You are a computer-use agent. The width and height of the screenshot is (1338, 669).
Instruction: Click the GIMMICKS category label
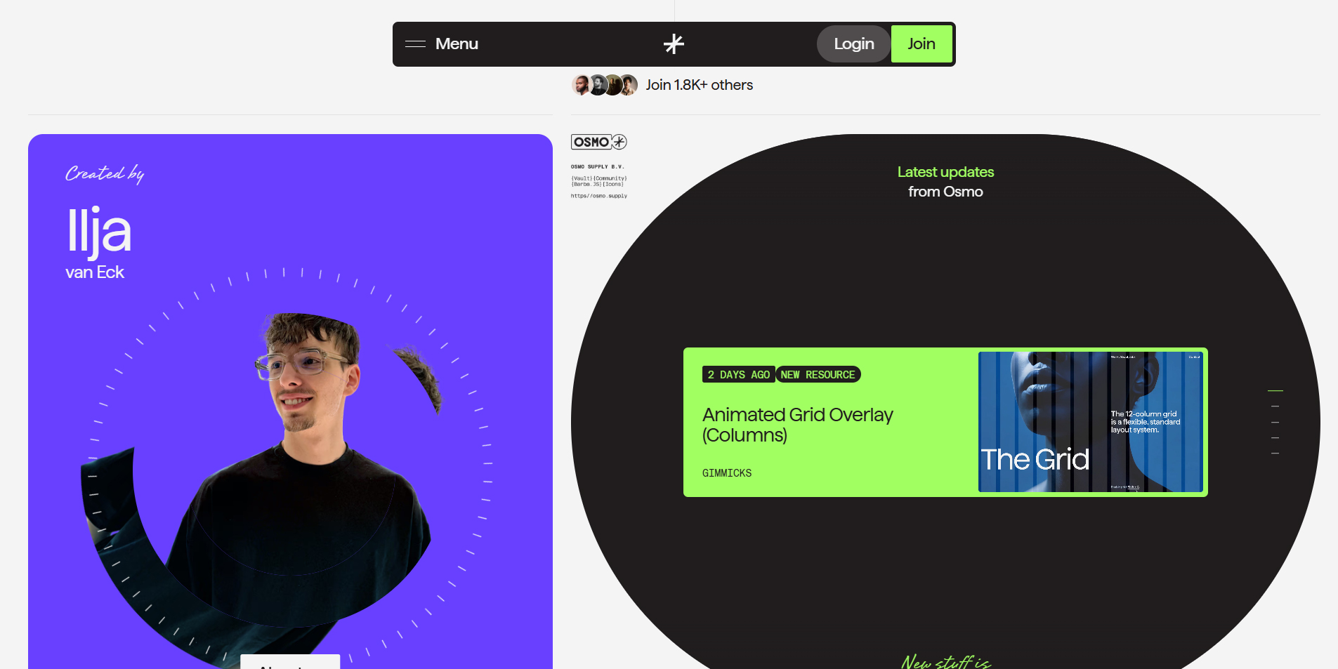pyautogui.click(x=727, y=473)
